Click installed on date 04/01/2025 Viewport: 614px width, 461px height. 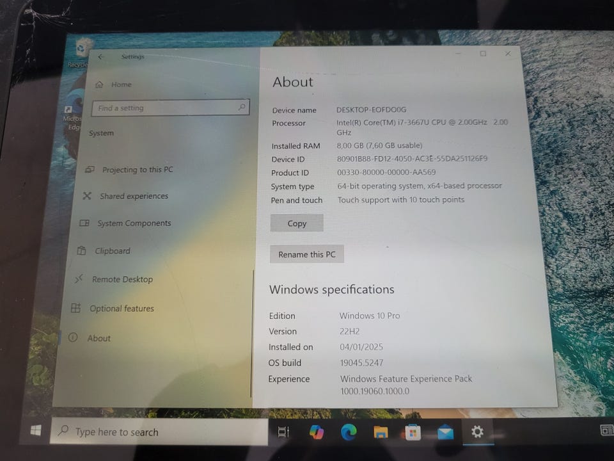(361, 347)
